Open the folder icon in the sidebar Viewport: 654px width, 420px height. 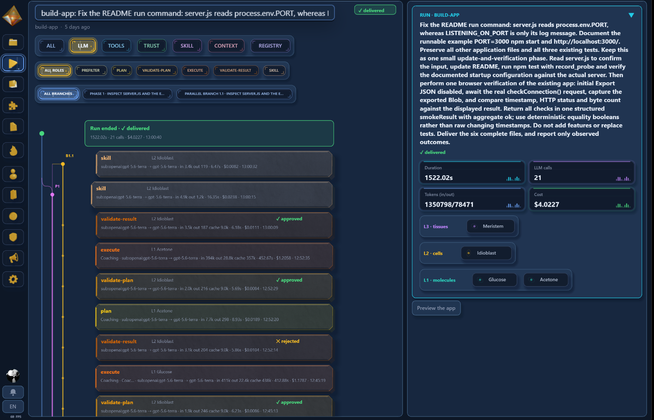[13, 42]
